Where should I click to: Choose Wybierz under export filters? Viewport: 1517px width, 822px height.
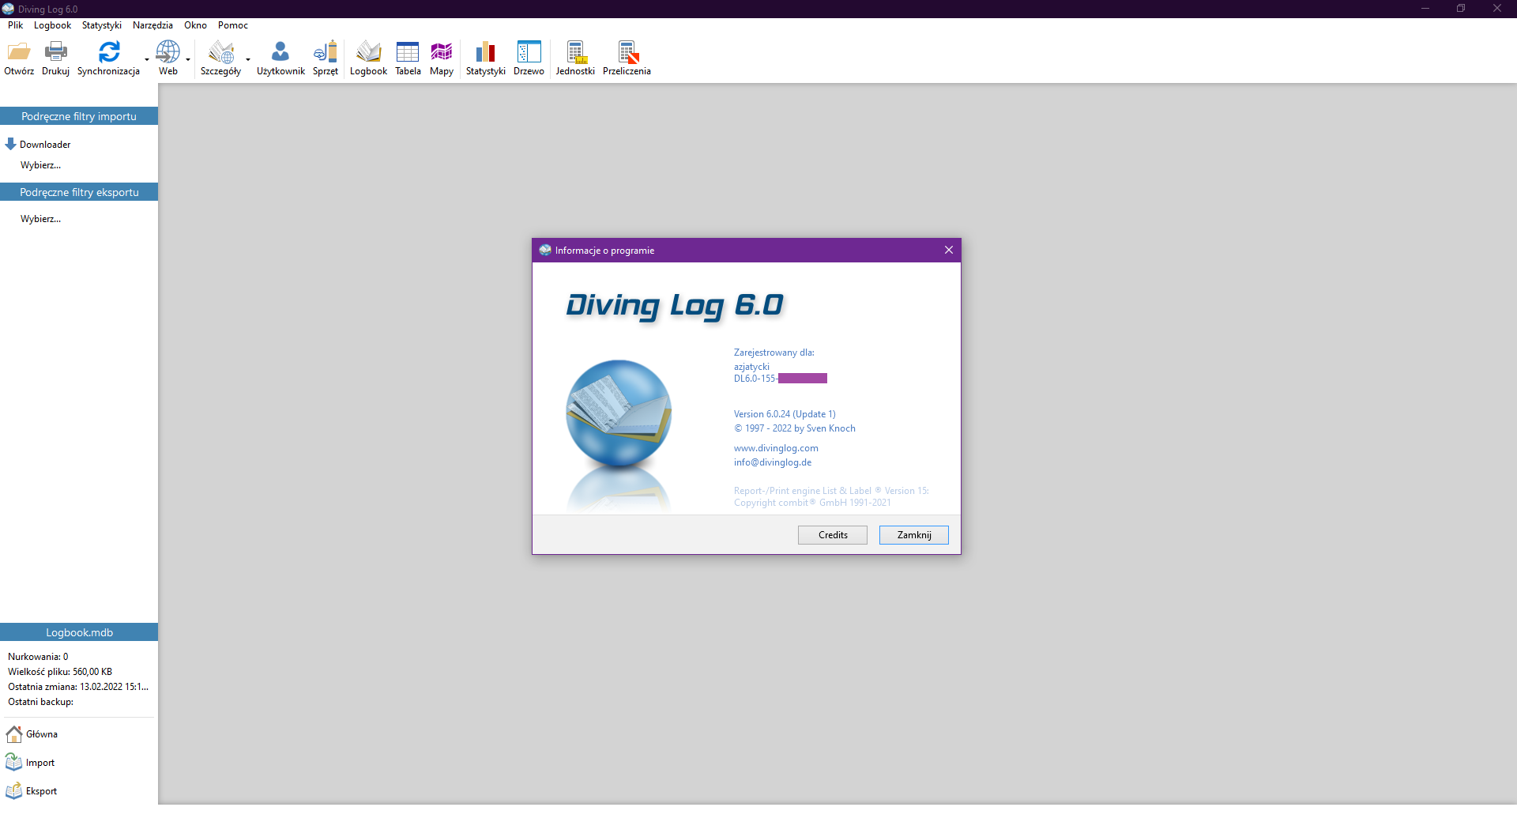pyautogui.click(x=40, y=219)
